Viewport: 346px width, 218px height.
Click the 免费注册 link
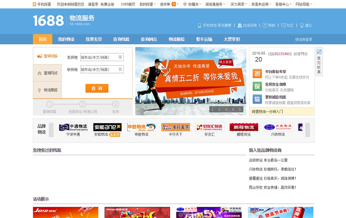point(107,4)
